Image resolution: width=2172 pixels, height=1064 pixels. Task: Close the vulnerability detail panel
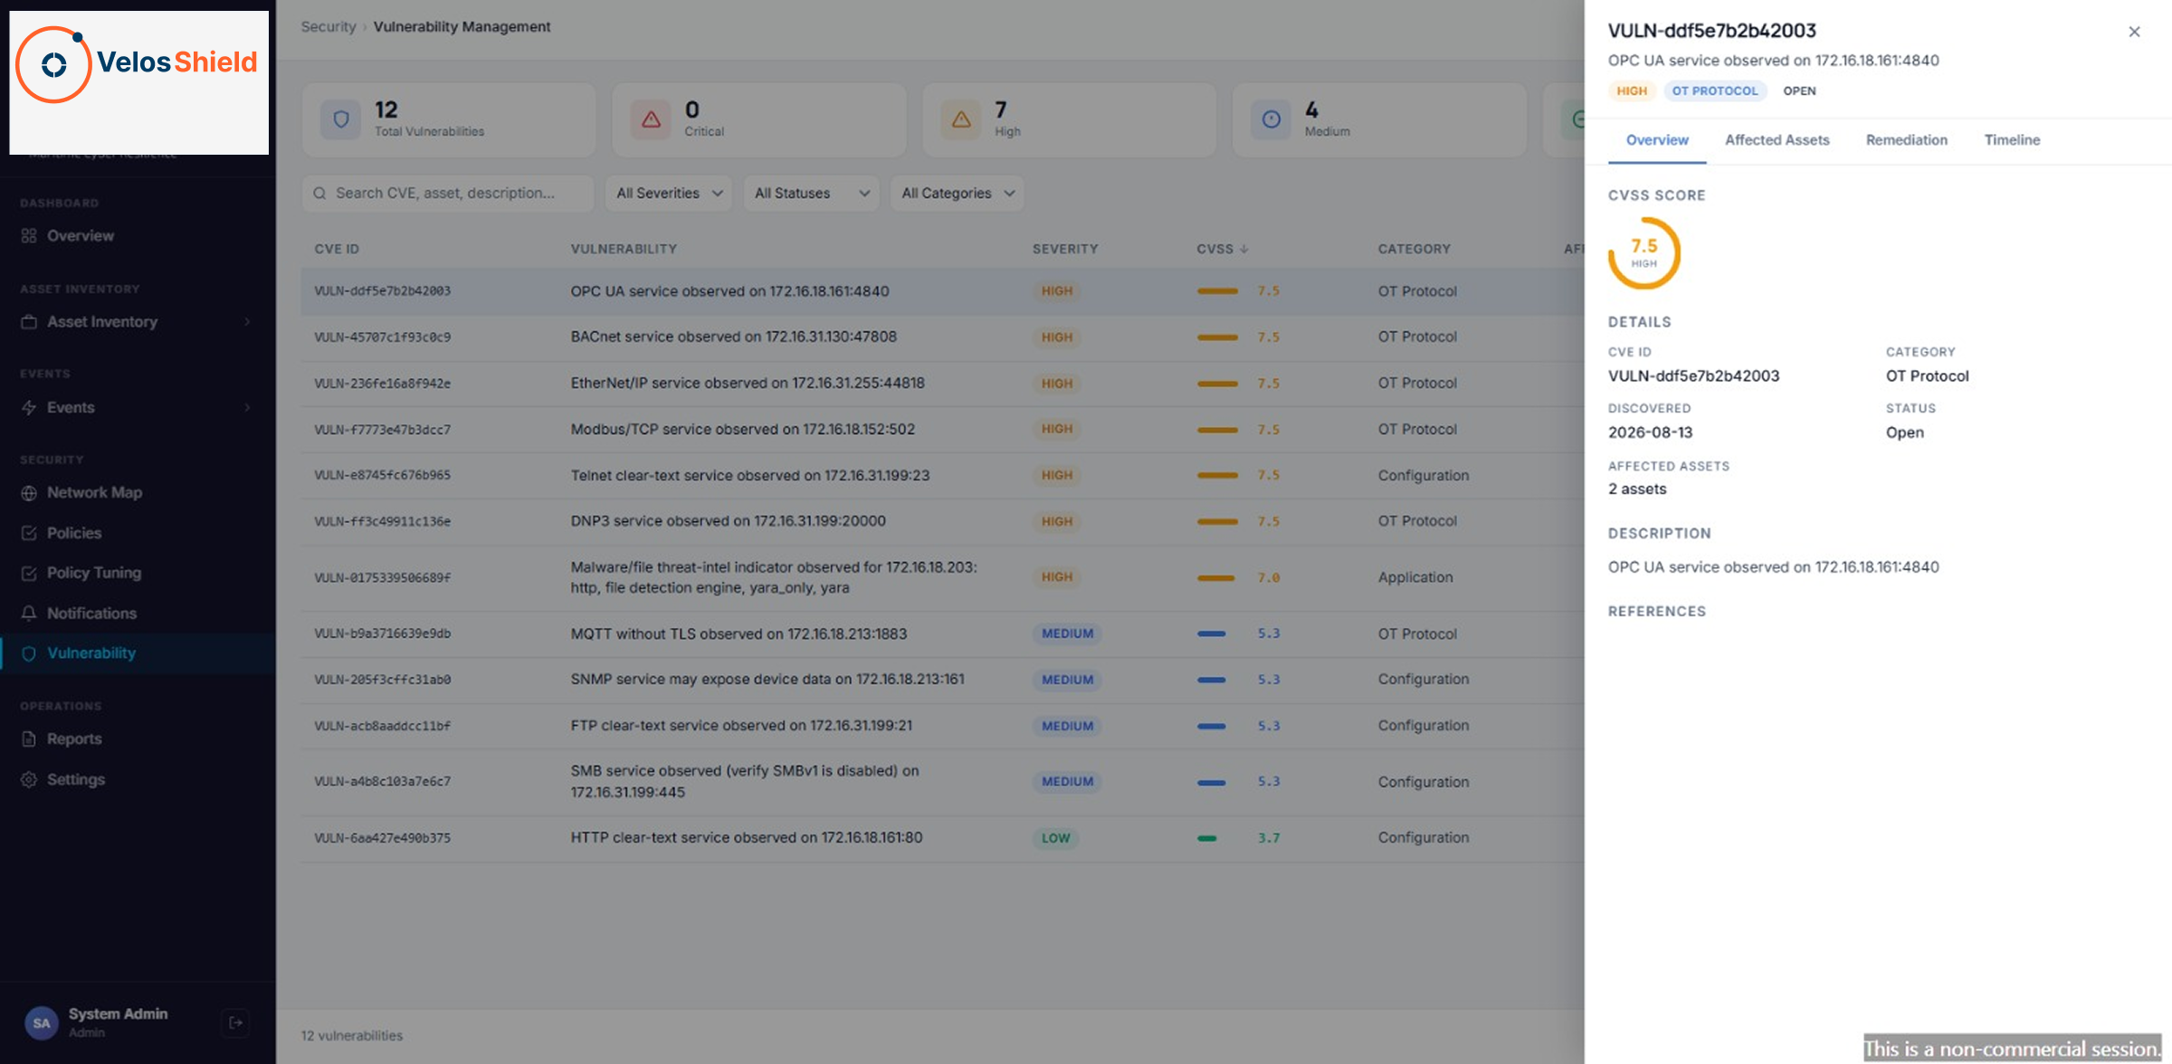[x=2134, y=32]
